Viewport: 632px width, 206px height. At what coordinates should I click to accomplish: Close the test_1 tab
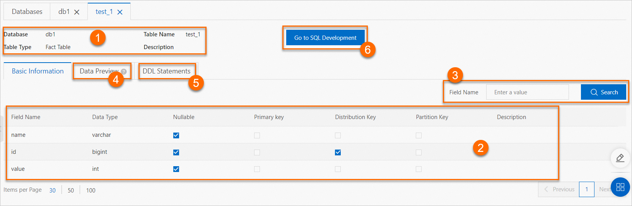pyautogui.click(x=120, y=12)
